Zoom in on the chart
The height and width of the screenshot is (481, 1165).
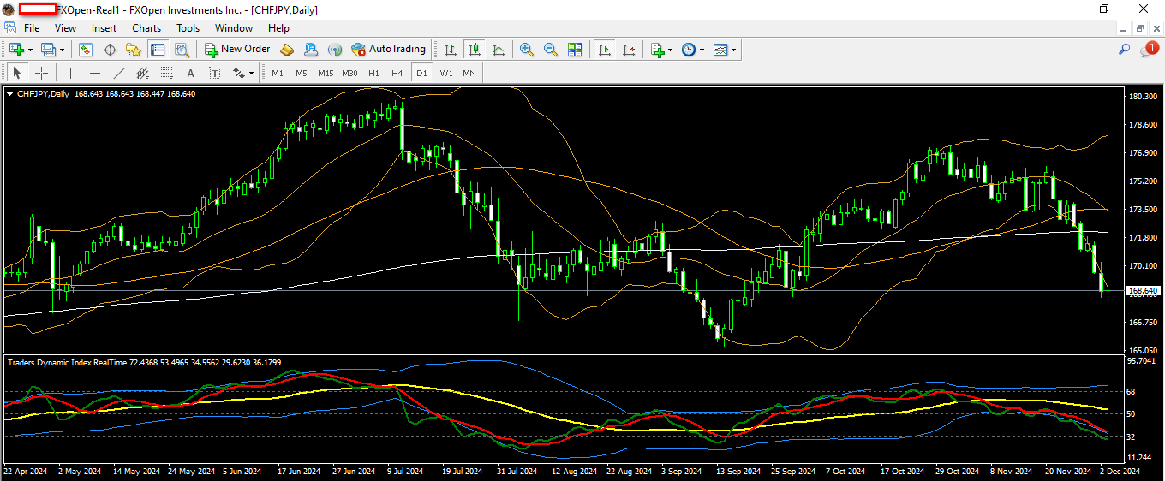tap(527, 50)
